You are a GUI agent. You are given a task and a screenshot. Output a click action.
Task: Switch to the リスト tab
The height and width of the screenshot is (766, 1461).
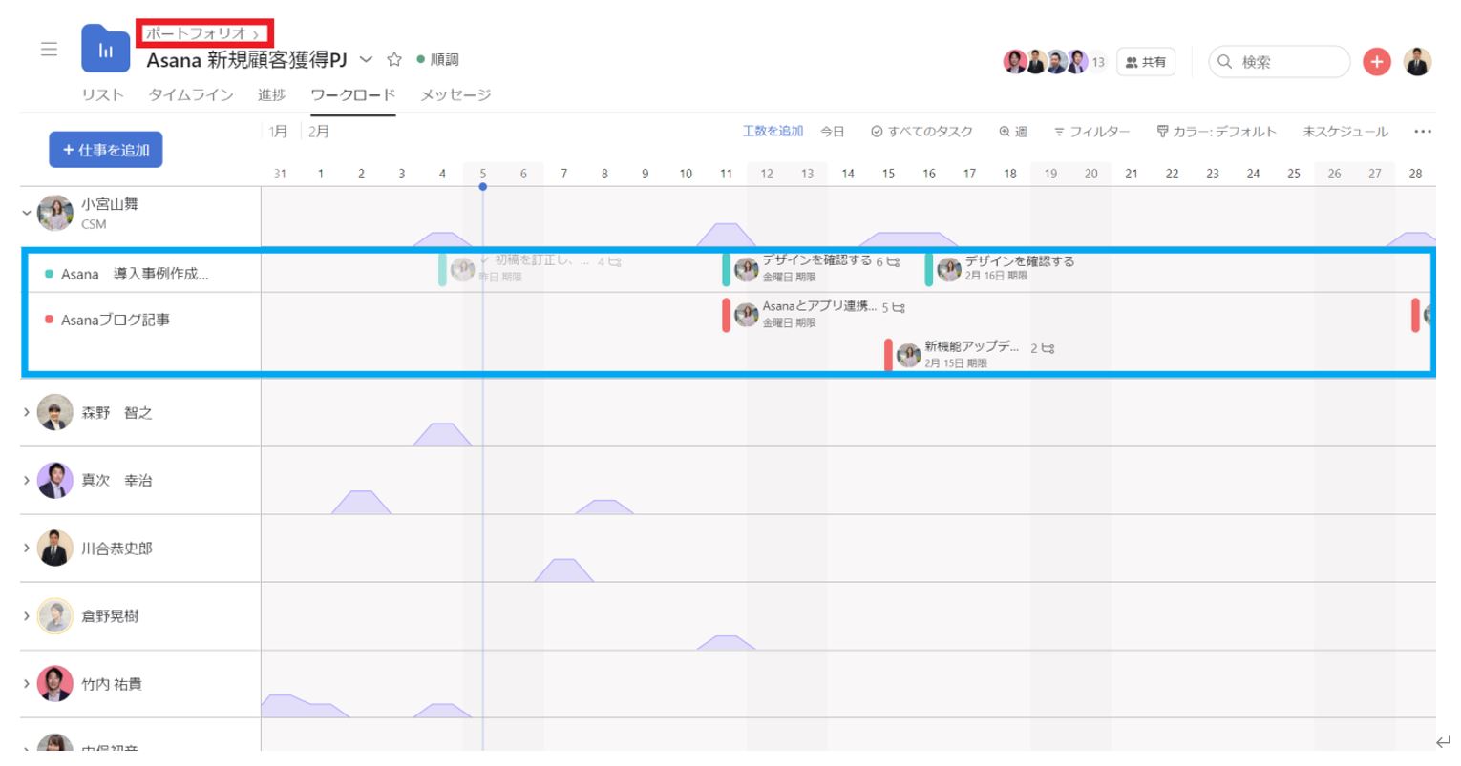tap(102, 94)
